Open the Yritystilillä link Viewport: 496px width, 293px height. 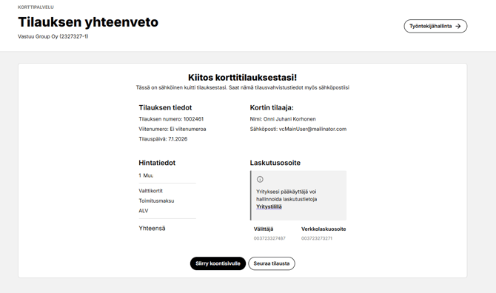pyautogui.click(x=269, y=206)
